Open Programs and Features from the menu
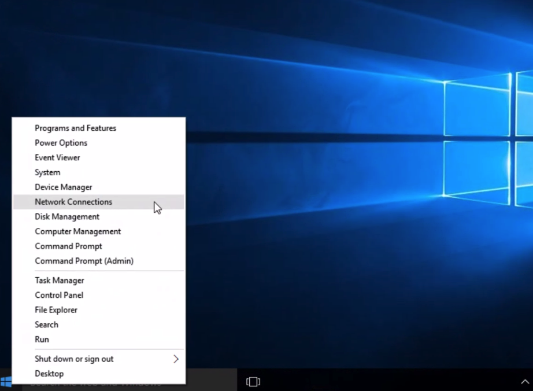The height and width of the screenshot is (391, 533). click(99, 128)
